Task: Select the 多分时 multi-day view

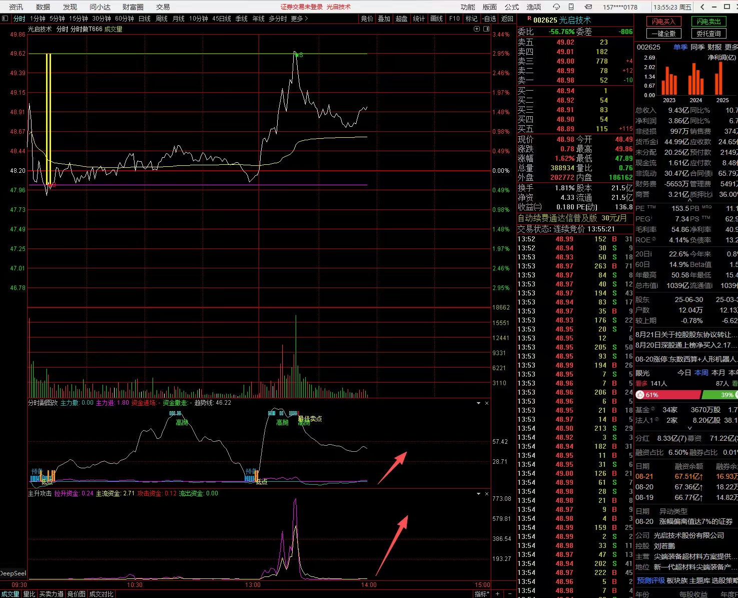Action: 278,19
